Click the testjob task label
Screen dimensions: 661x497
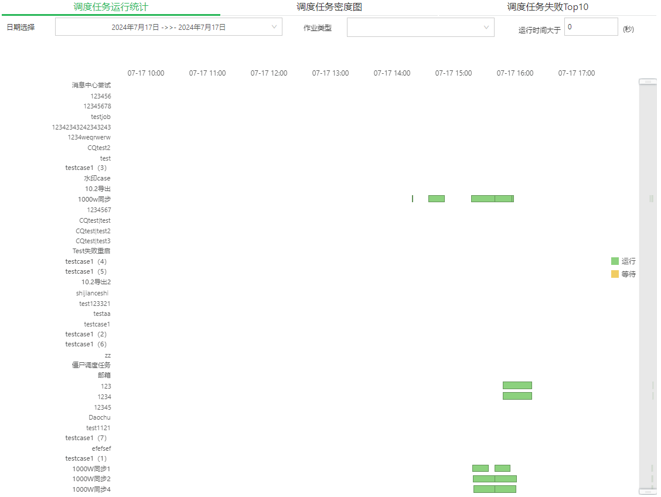coord(101,117)
